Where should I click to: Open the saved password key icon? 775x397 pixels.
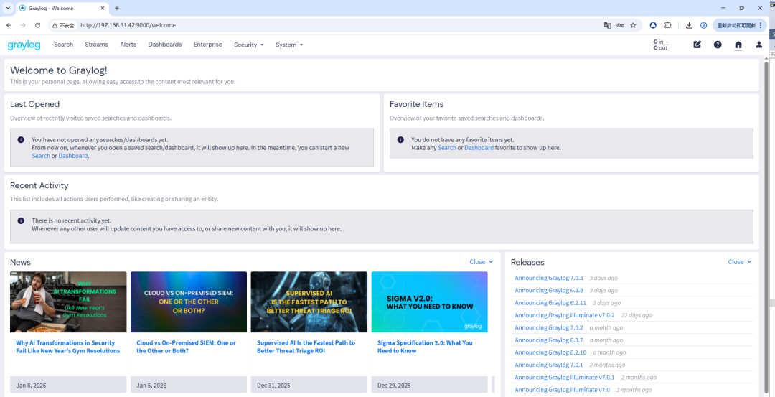point(620,25)
